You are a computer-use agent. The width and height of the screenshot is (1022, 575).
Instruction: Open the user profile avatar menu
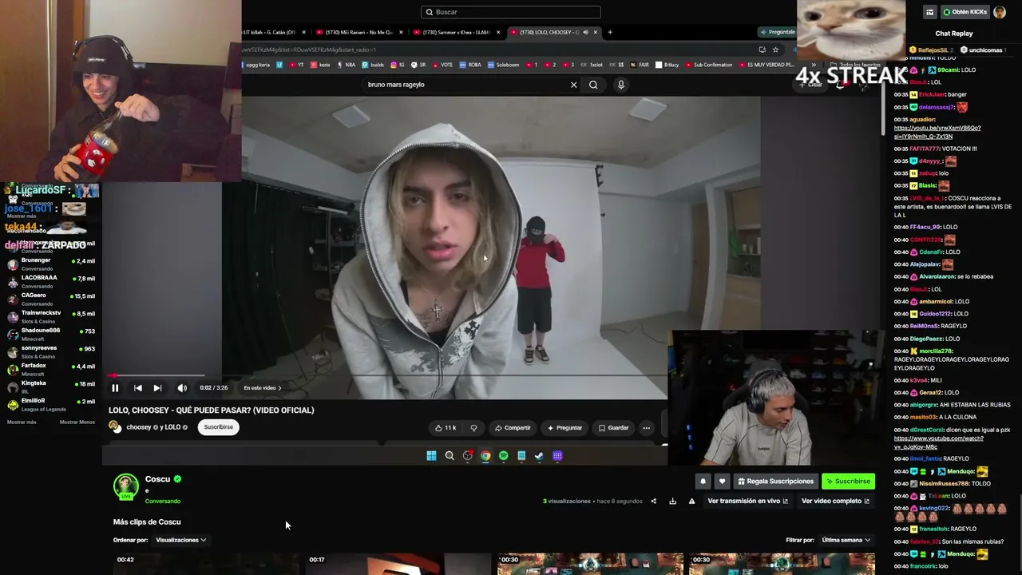pos(1000,12)
